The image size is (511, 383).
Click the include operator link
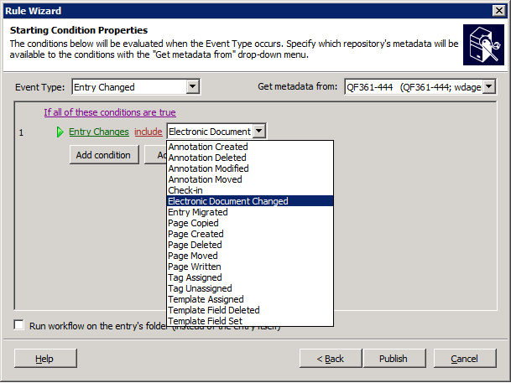149,132
